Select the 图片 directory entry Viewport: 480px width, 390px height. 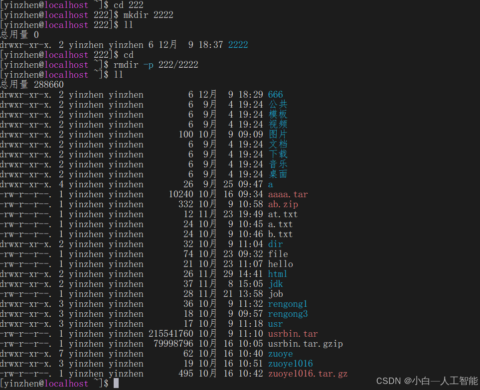coord(278,134)
